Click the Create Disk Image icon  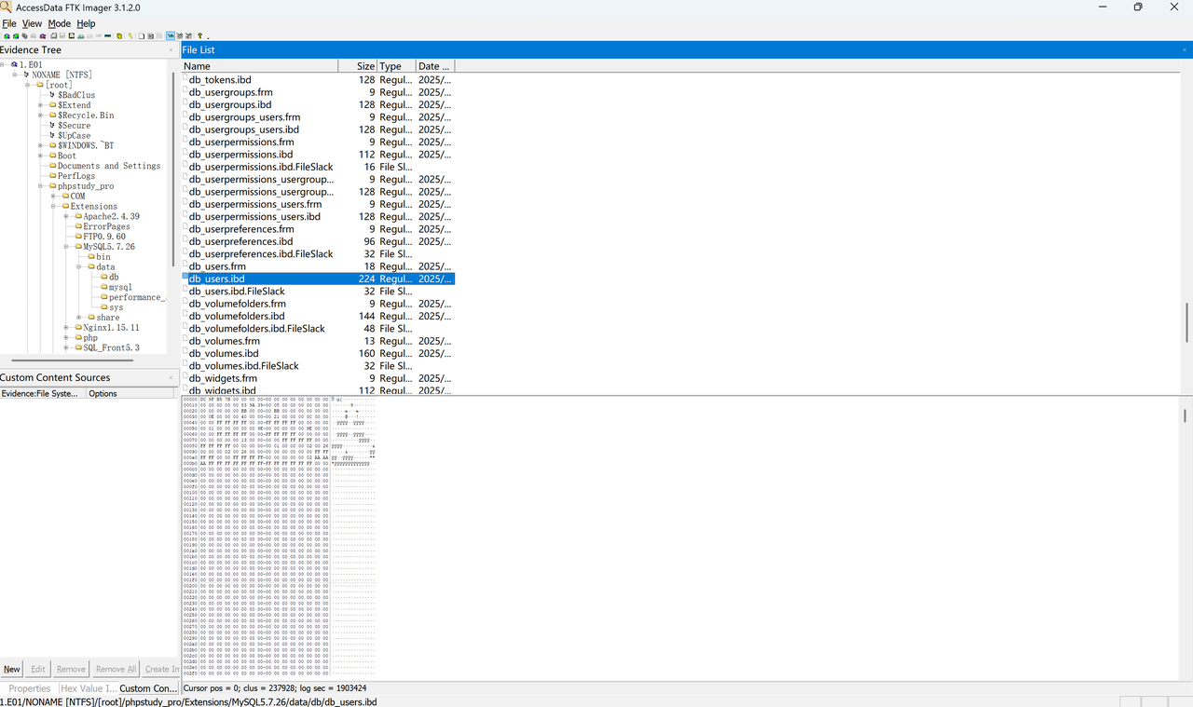(x=52, y=36)
